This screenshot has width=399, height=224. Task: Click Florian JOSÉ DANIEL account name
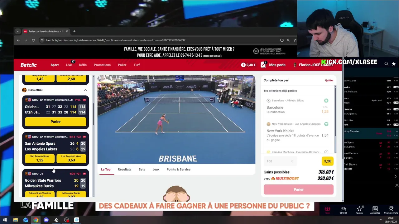316,65
